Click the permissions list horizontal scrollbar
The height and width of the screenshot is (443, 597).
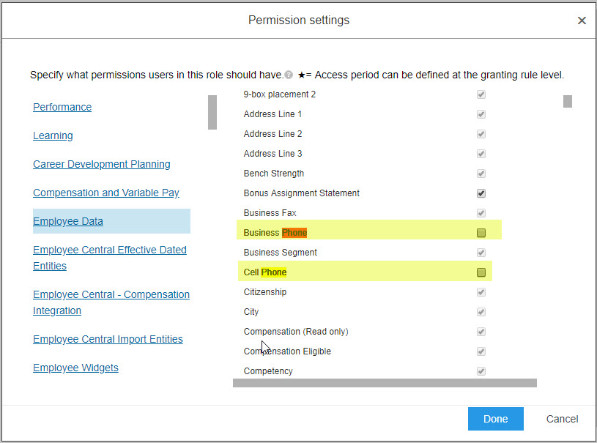(x=385, y=383)
